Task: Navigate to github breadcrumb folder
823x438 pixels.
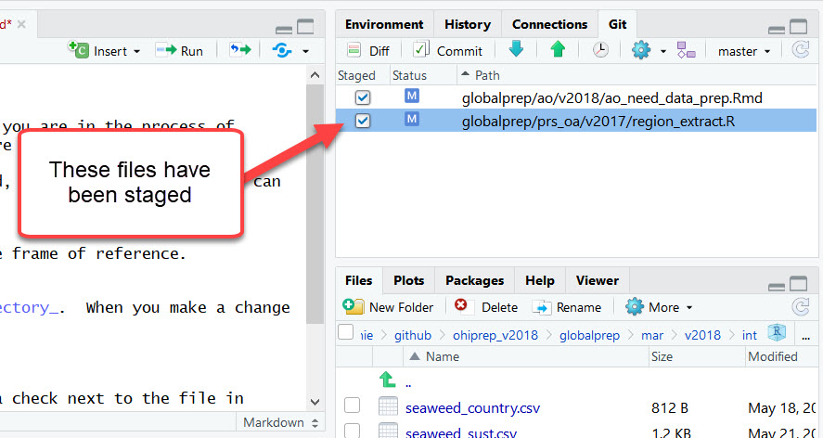Action: pos(413,335)
